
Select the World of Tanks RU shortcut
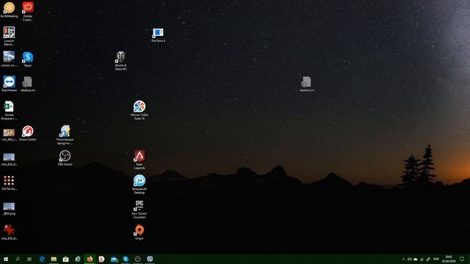(x=120, y=61)
